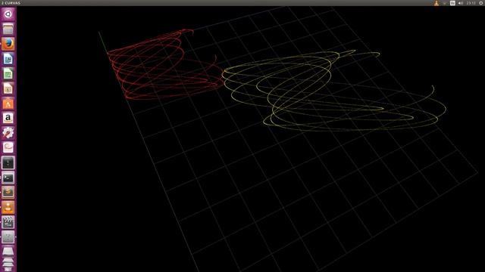
Task: Open Ubuntu Software Center orange icon
Action: (x=8, y=104)
